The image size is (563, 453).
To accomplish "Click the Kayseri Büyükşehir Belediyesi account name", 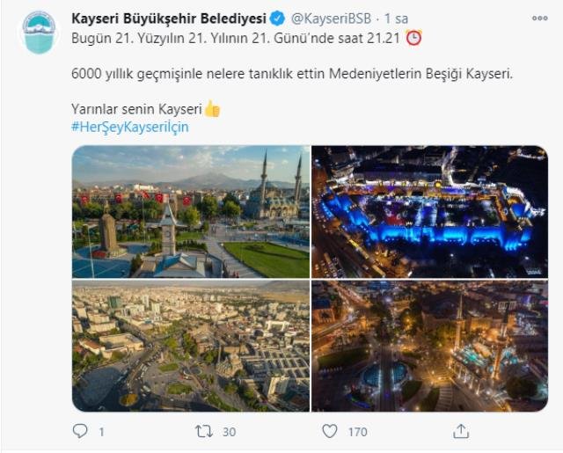I will click(x=169, y=18).
